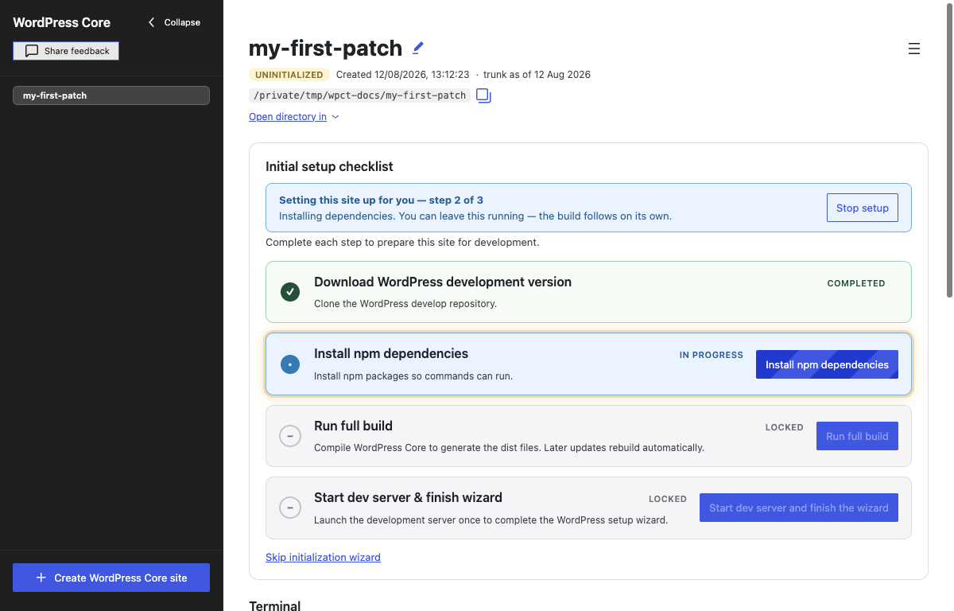The height and width of the screenshot is (611, 954).
Task: Click the locked icon for Run full build
Action: [290, 436]
